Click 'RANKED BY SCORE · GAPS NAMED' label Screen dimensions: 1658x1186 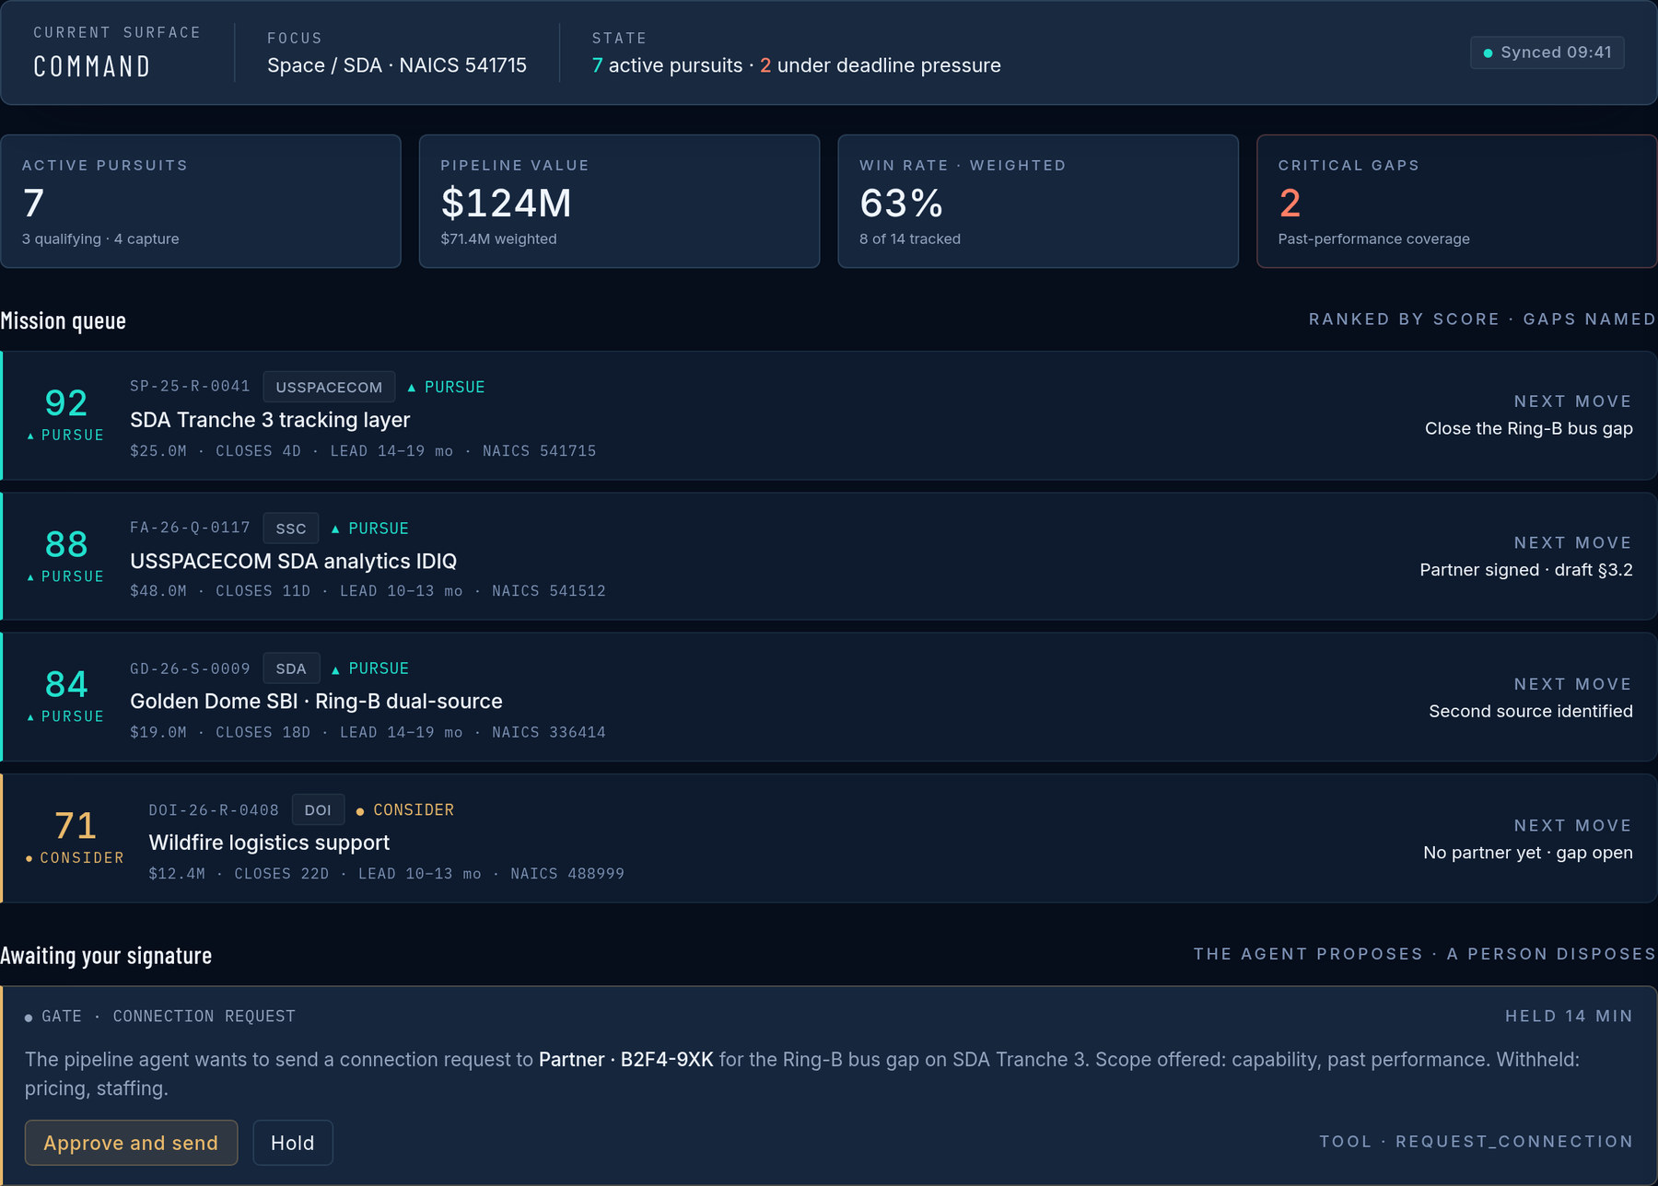(1482, 320)
